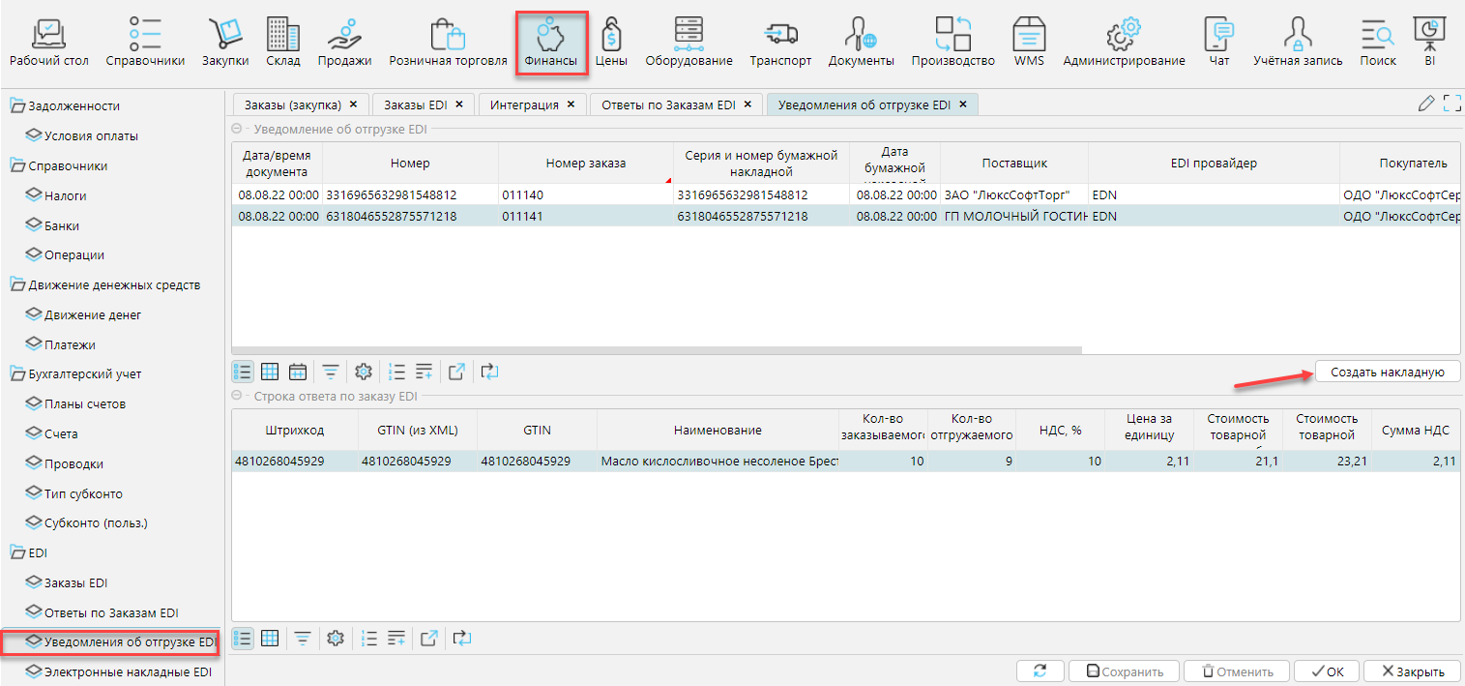Open the Finances section in top toolbar
1465x686 pixels.
[x=550, y=45]
